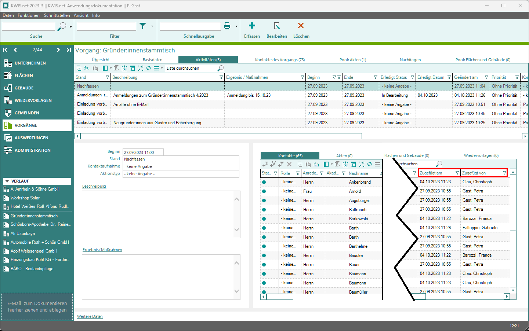Viewport: 529px width, 331px height.
Task: Open the Daten menu
Action: coord(8,15)
